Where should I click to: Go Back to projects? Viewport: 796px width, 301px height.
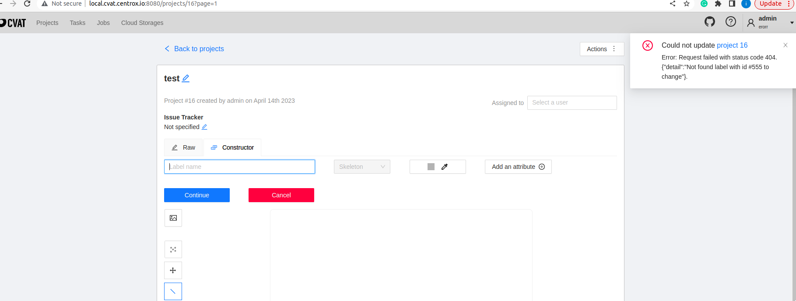[x=194, y=49]
